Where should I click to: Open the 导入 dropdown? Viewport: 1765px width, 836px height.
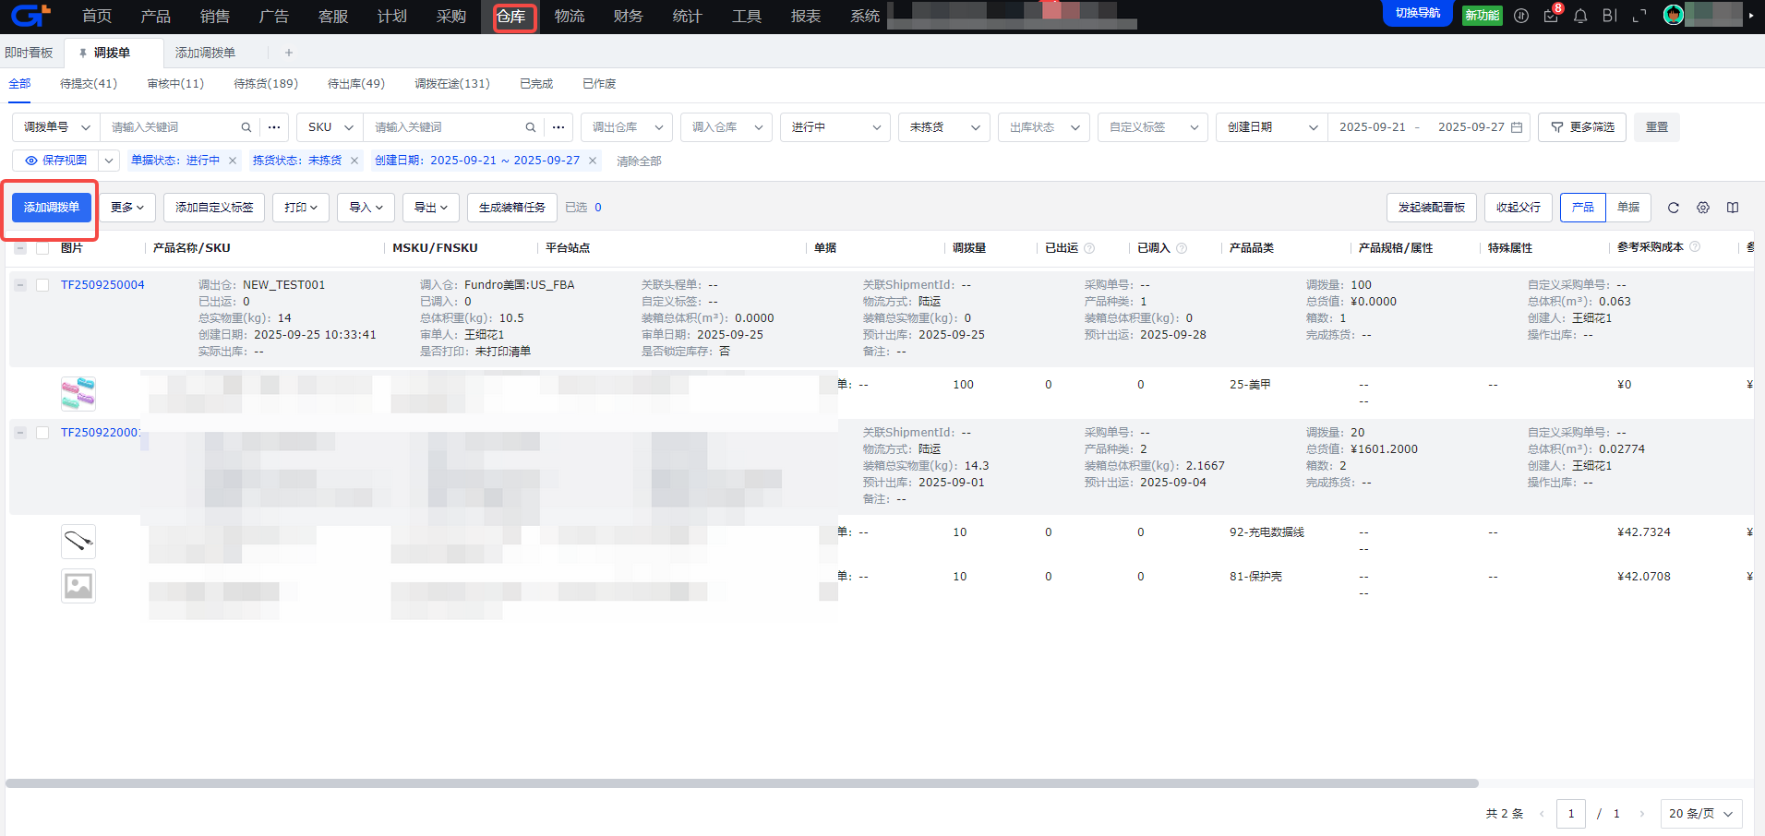tap(366, 208)
